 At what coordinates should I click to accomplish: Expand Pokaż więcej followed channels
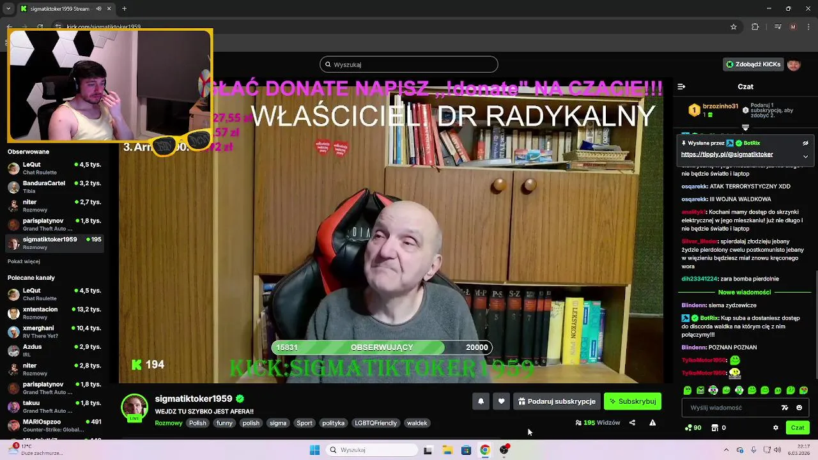click(x=24, y=261)
